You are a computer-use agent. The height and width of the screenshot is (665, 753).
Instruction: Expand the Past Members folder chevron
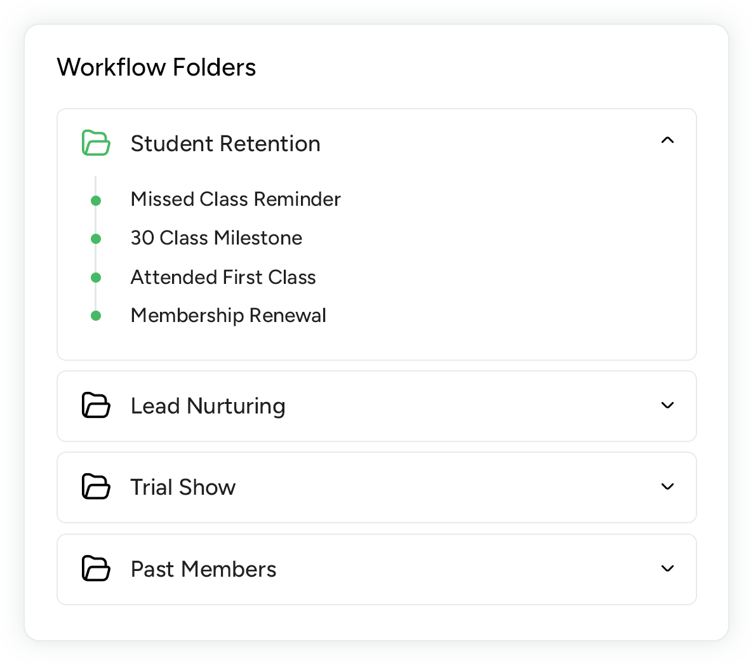coord(667,568)
